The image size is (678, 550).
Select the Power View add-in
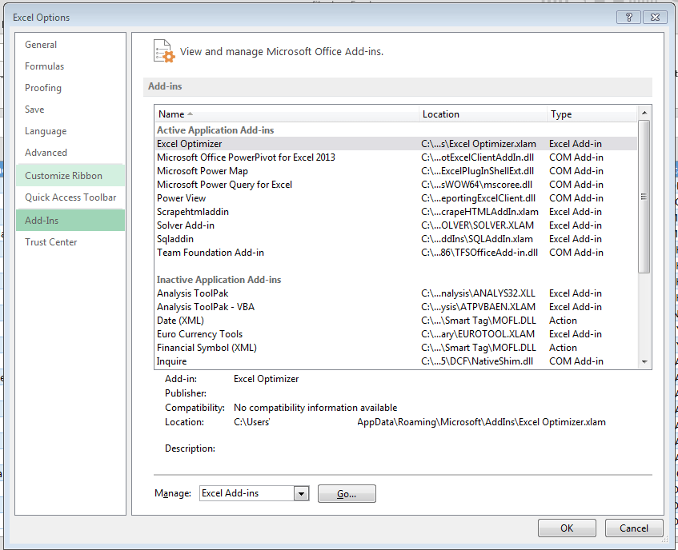pos(395,198)
